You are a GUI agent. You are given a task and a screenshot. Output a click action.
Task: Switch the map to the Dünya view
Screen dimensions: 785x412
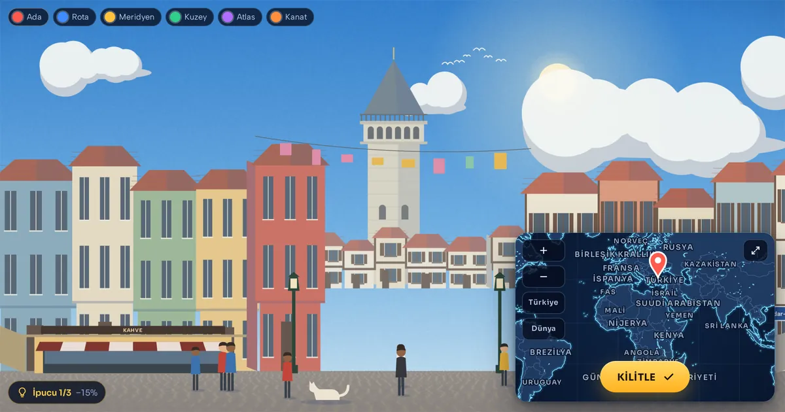pos(544,328)
